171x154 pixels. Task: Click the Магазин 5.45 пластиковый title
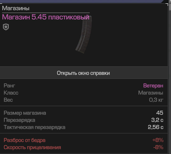coord(46,17)
